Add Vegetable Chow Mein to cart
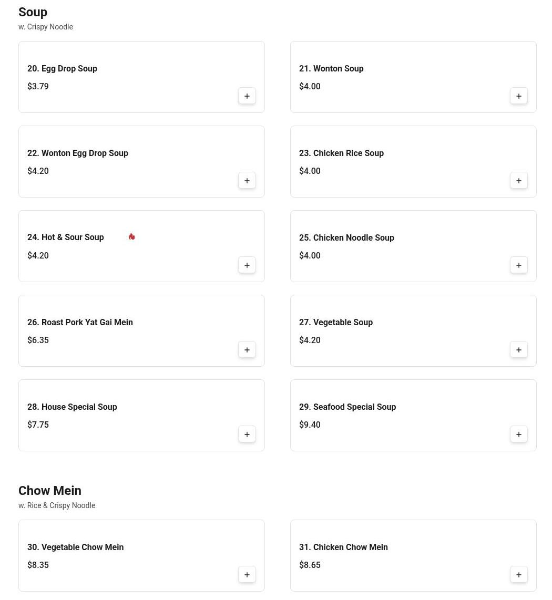552x600 pixels. [x=247, y=575]
